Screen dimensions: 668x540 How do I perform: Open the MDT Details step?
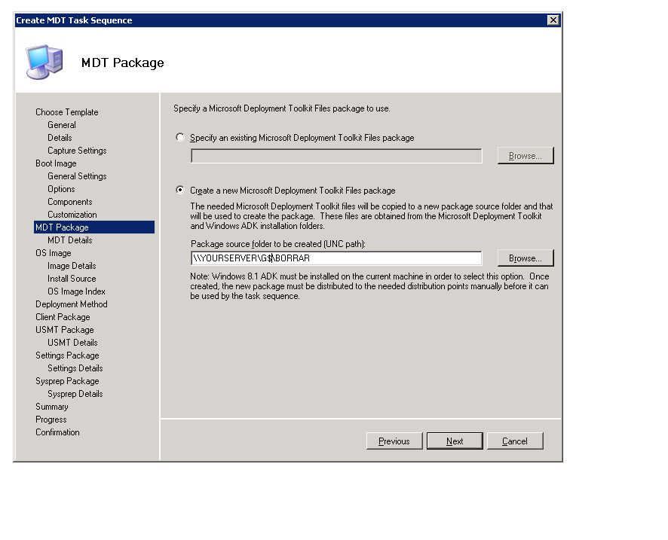(69, 240)
